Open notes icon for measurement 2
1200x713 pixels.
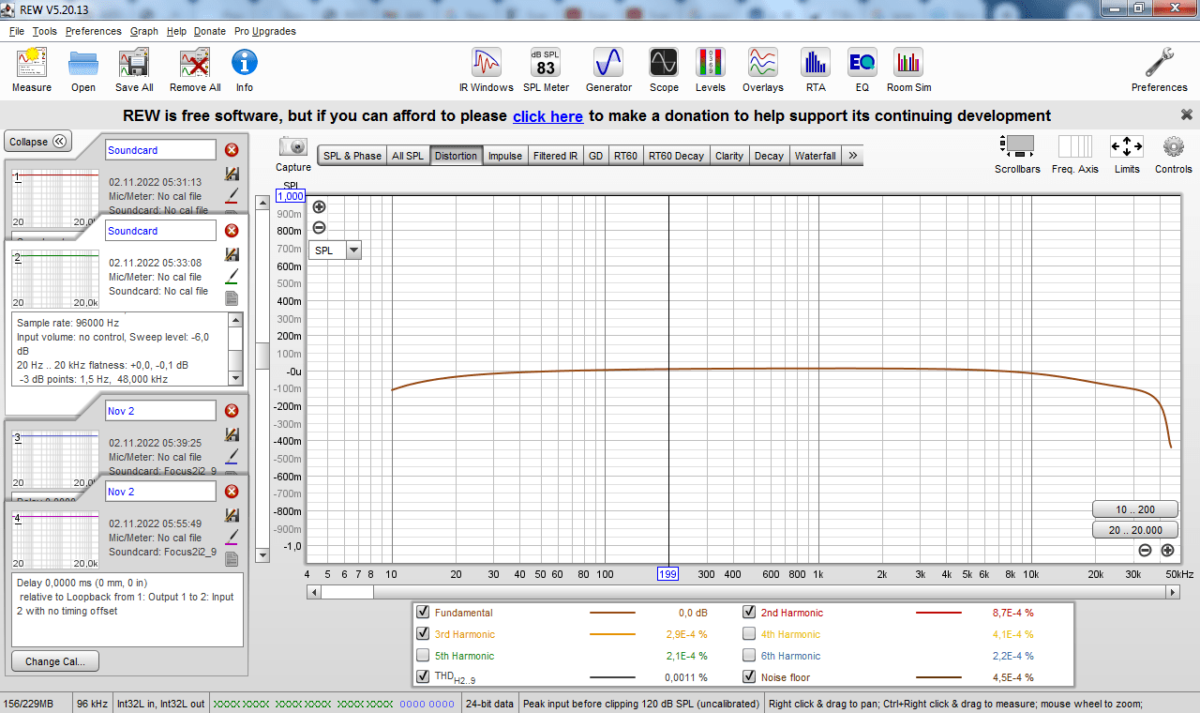click(232, 298)
